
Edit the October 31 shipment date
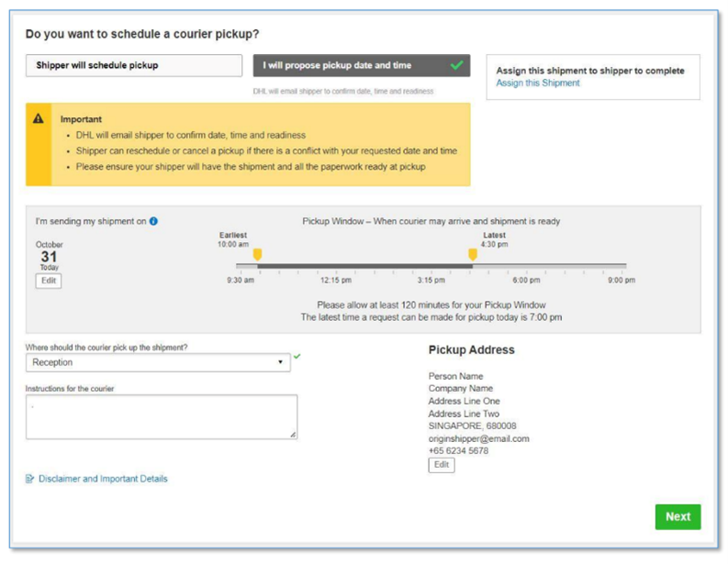coord(49,281)
